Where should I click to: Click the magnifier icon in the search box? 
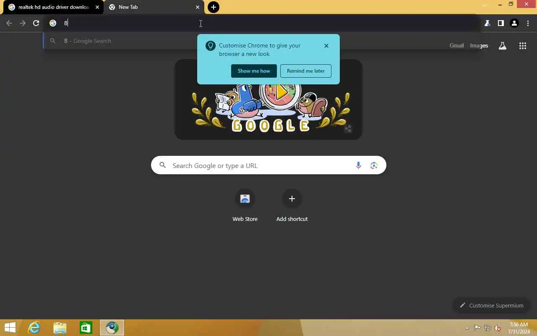coord(163,165)
